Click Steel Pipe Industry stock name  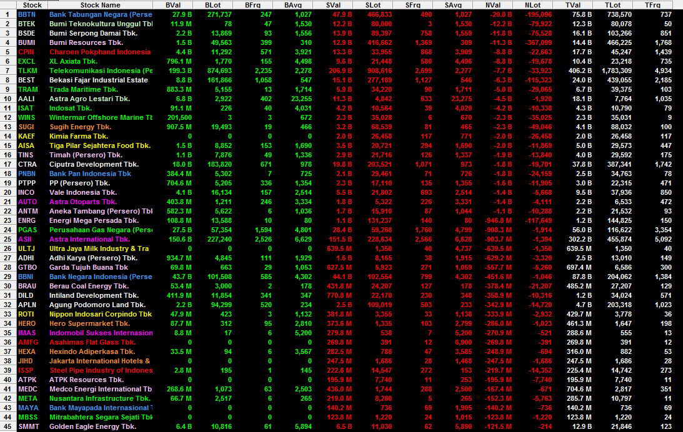(x=101, y=371)
